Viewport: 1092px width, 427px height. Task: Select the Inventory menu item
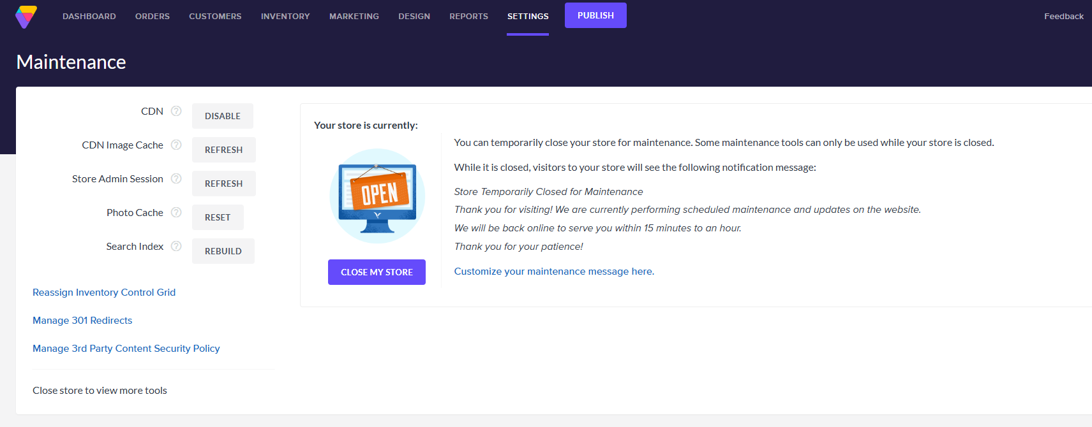(x=285, y=17)
